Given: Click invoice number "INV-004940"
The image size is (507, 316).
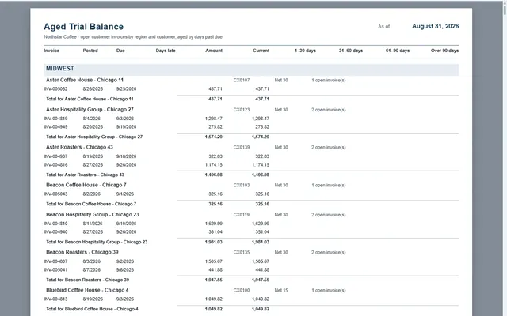Looking at the screenshot, I should click(x=55, y=231).
